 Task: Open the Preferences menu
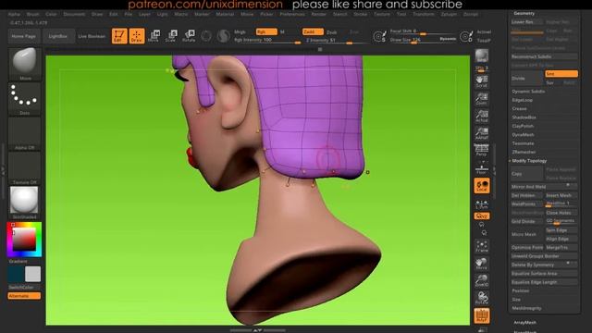click(x=292, y=14)
